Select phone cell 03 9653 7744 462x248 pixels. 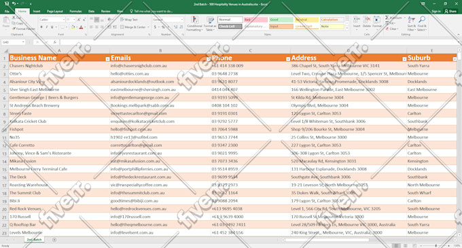pyautogui.click(x=251, y=137)
